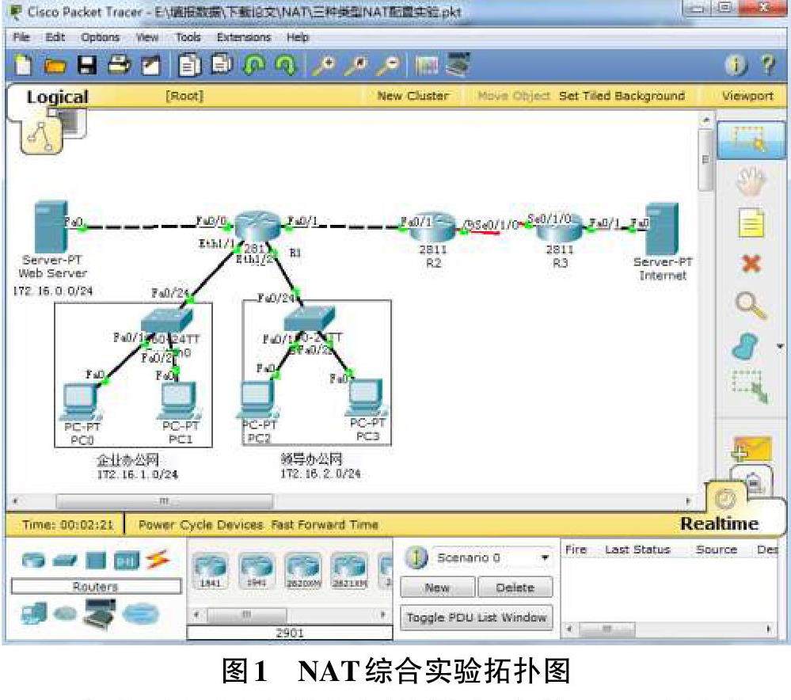Switch to Logical workspace tab
The image size is (791, 700).
click(x=57, y=97)
